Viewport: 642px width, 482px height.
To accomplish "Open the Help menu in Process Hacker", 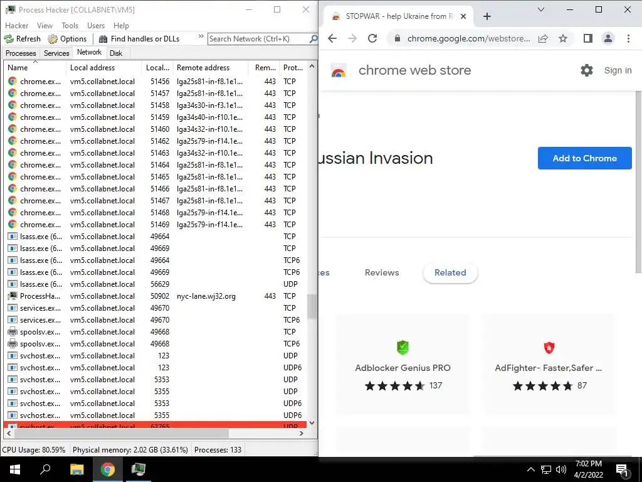I will tap(121, 25).
